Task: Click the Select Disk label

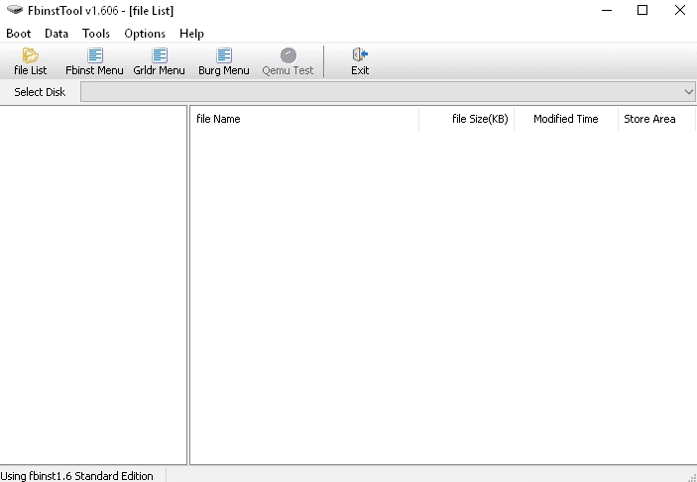Action: click(x=40, y=92)
